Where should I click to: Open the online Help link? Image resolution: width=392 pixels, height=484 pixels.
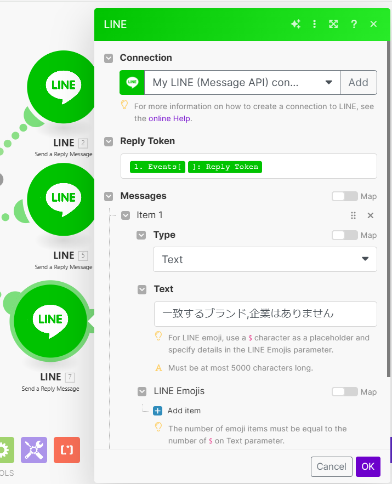169,118
